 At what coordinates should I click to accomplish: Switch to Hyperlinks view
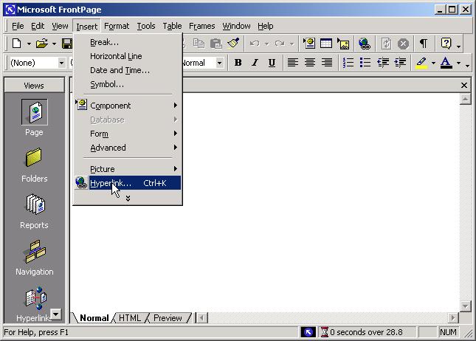point(33,304)
